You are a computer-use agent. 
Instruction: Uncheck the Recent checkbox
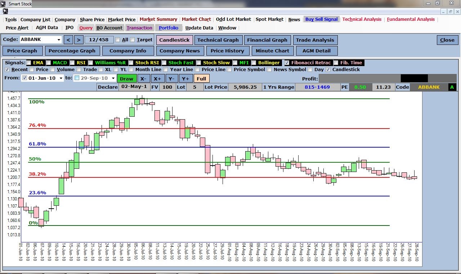(7, 70)
